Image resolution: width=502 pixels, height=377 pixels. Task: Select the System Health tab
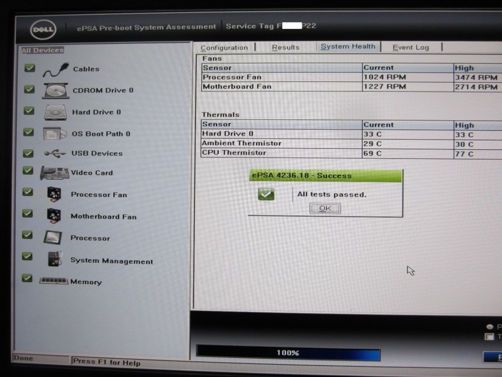point(348,47)
